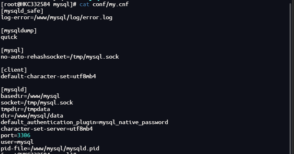Click the default-character-set=utf8mb4 line
Viewport: 294px width, 154px height.
48,77
